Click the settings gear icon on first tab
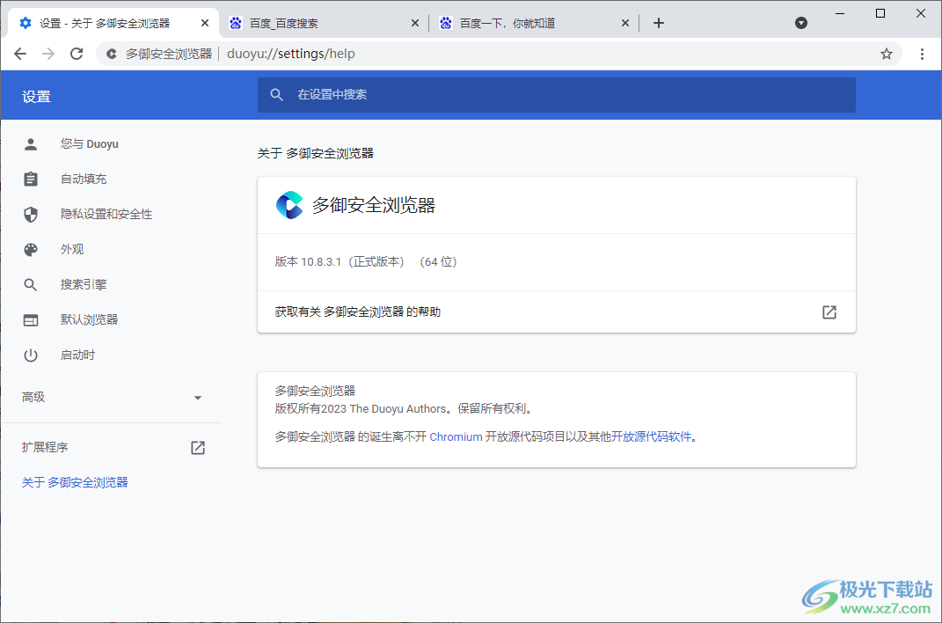 click(26, 23)
